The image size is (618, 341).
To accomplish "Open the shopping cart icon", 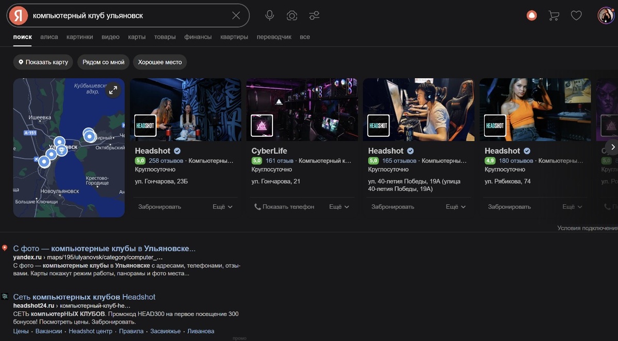I will (x=554, y=15).
